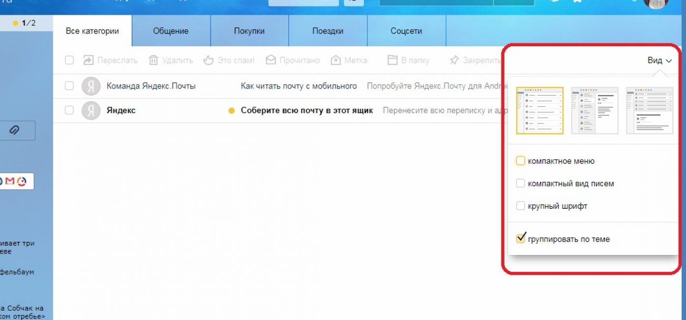Click the В папку folder icon

392,60
